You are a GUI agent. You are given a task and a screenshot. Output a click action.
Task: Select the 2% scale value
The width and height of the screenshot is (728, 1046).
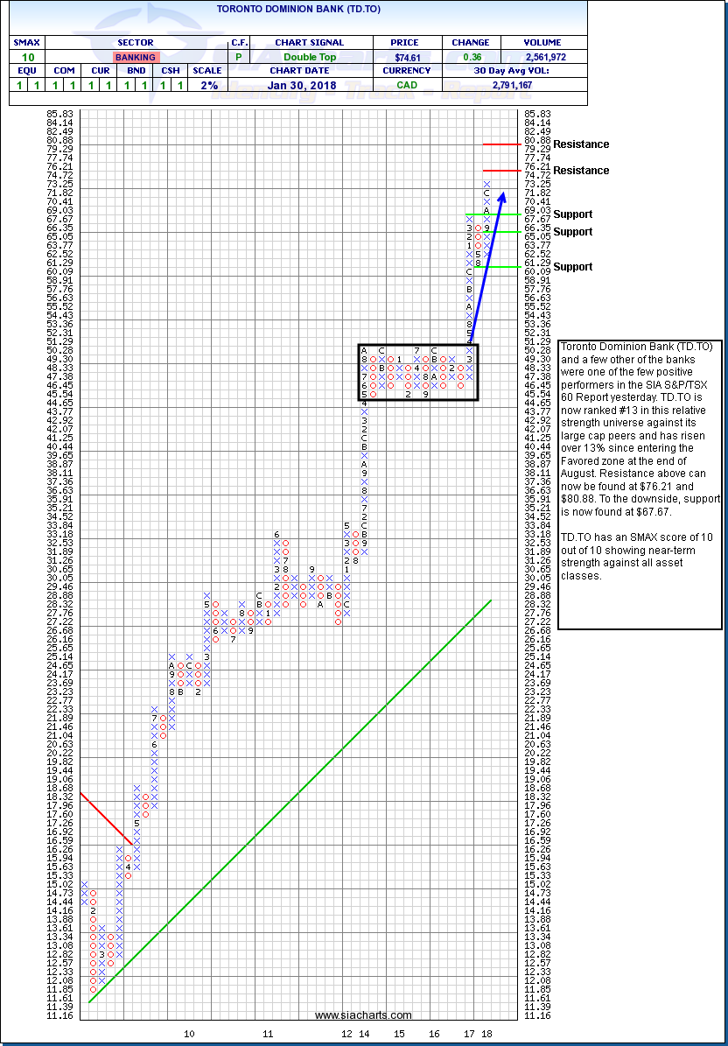pyautogui.click(x=210, y=85)
